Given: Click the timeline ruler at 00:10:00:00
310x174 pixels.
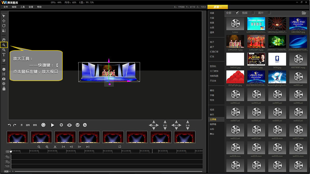Looking at the screenshot, I should pyautogui.click(x=108, y=151).
